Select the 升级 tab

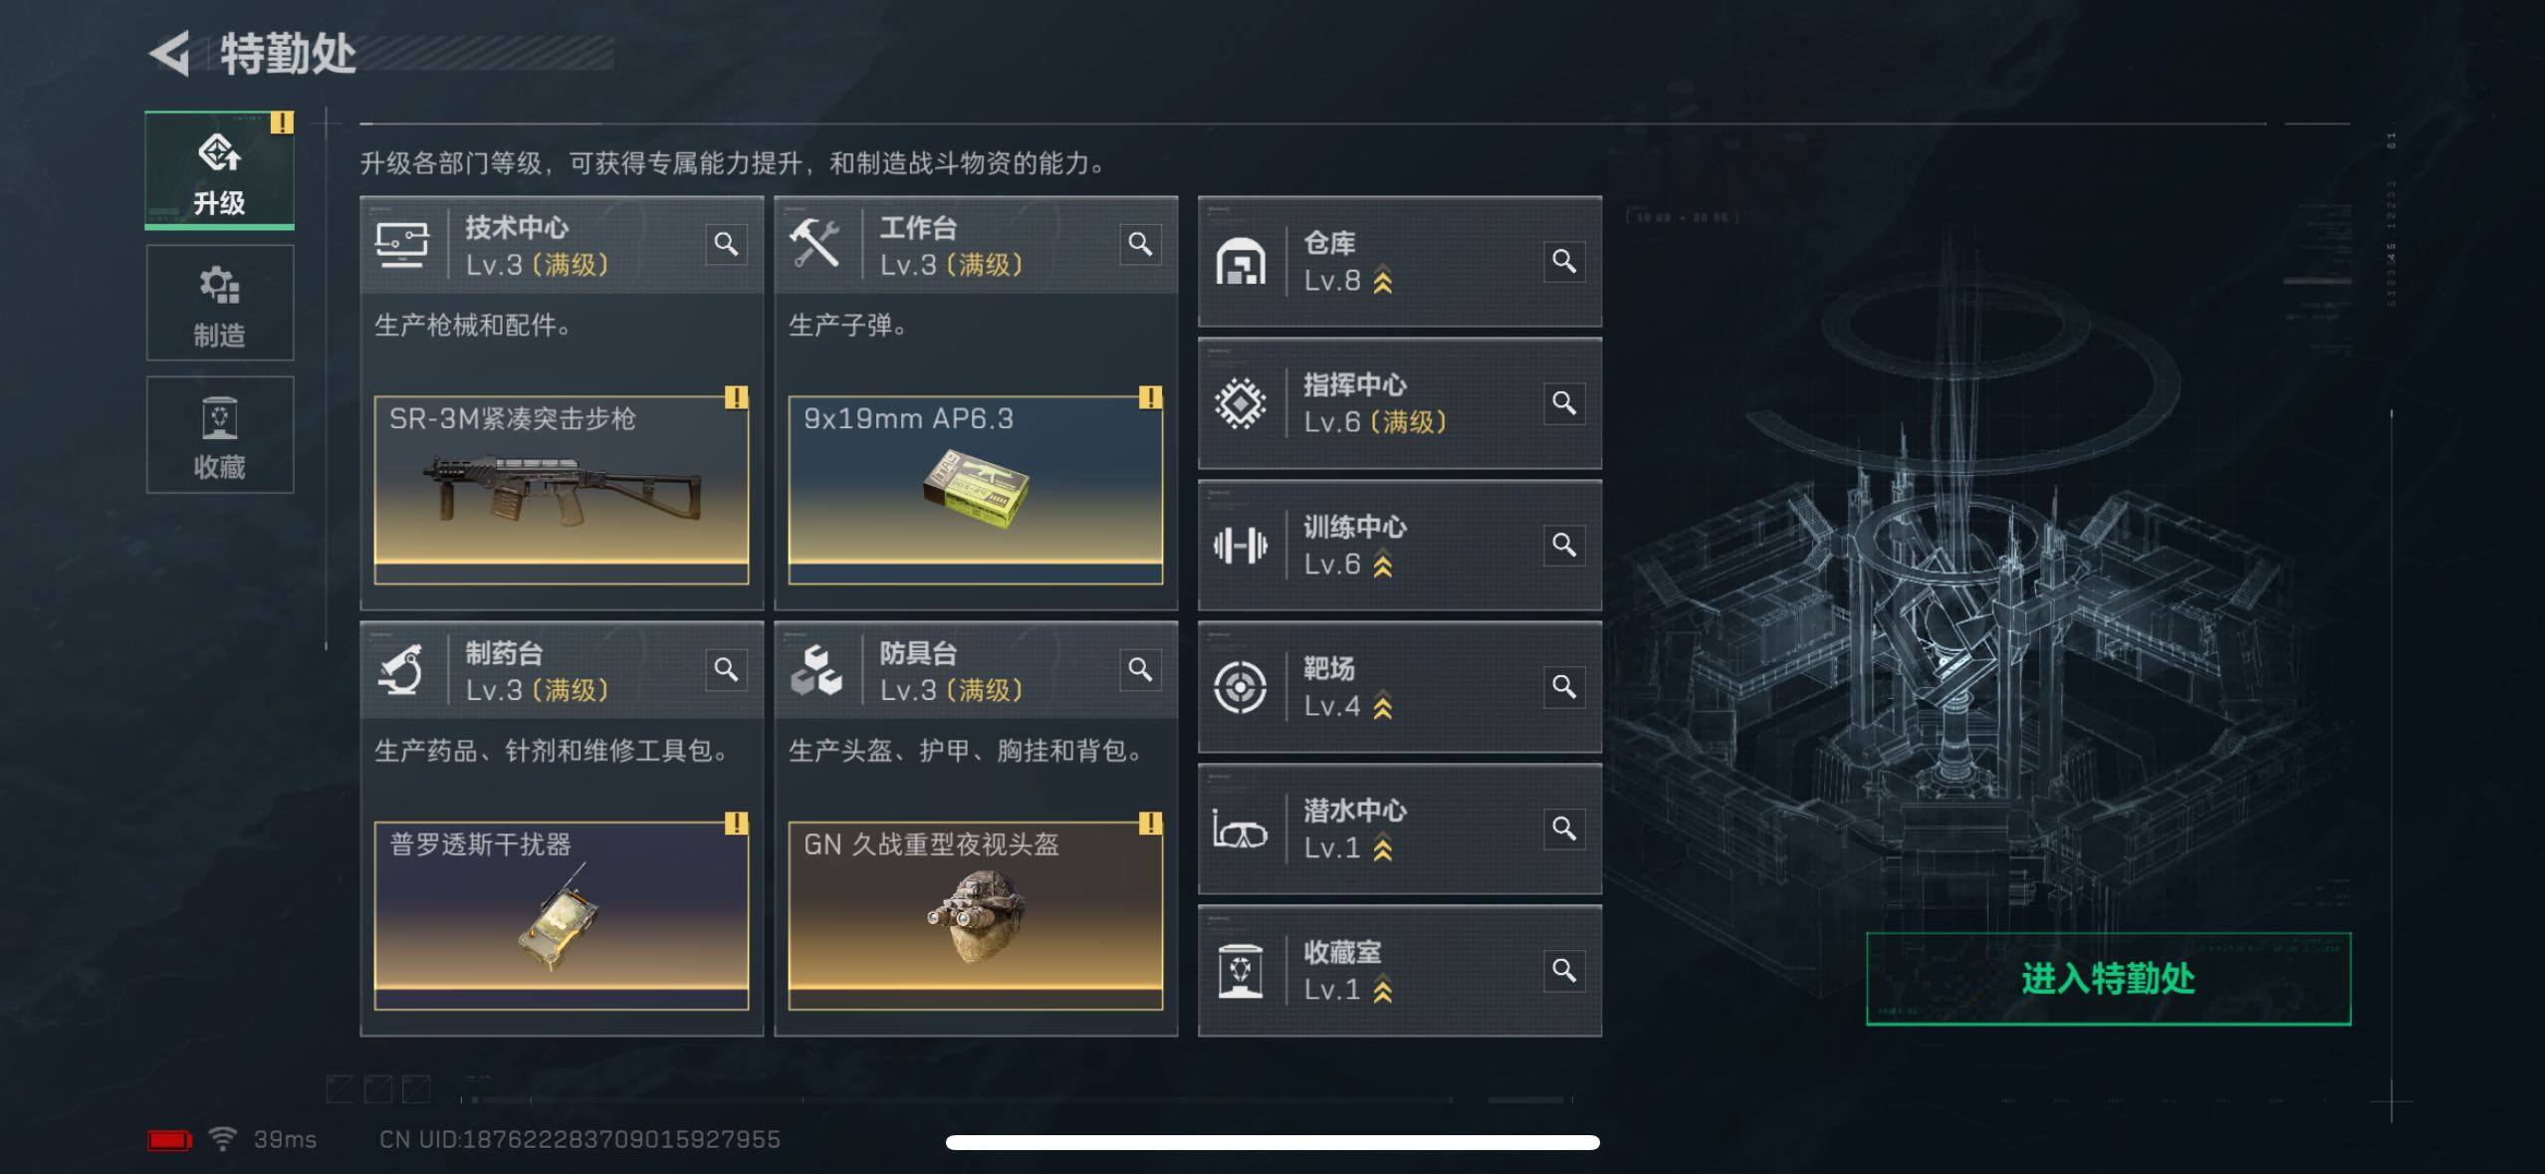point(220,170)
